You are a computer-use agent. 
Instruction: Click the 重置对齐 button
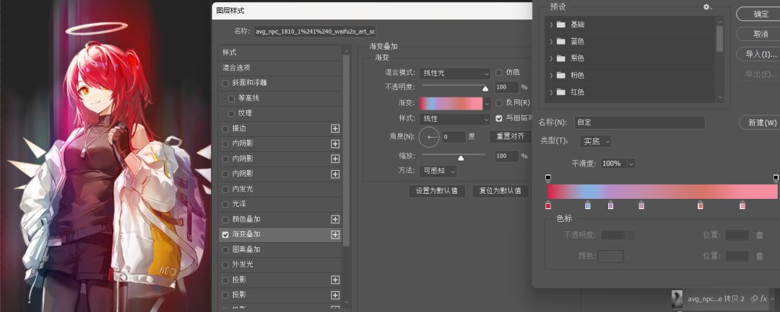[510, 136]
